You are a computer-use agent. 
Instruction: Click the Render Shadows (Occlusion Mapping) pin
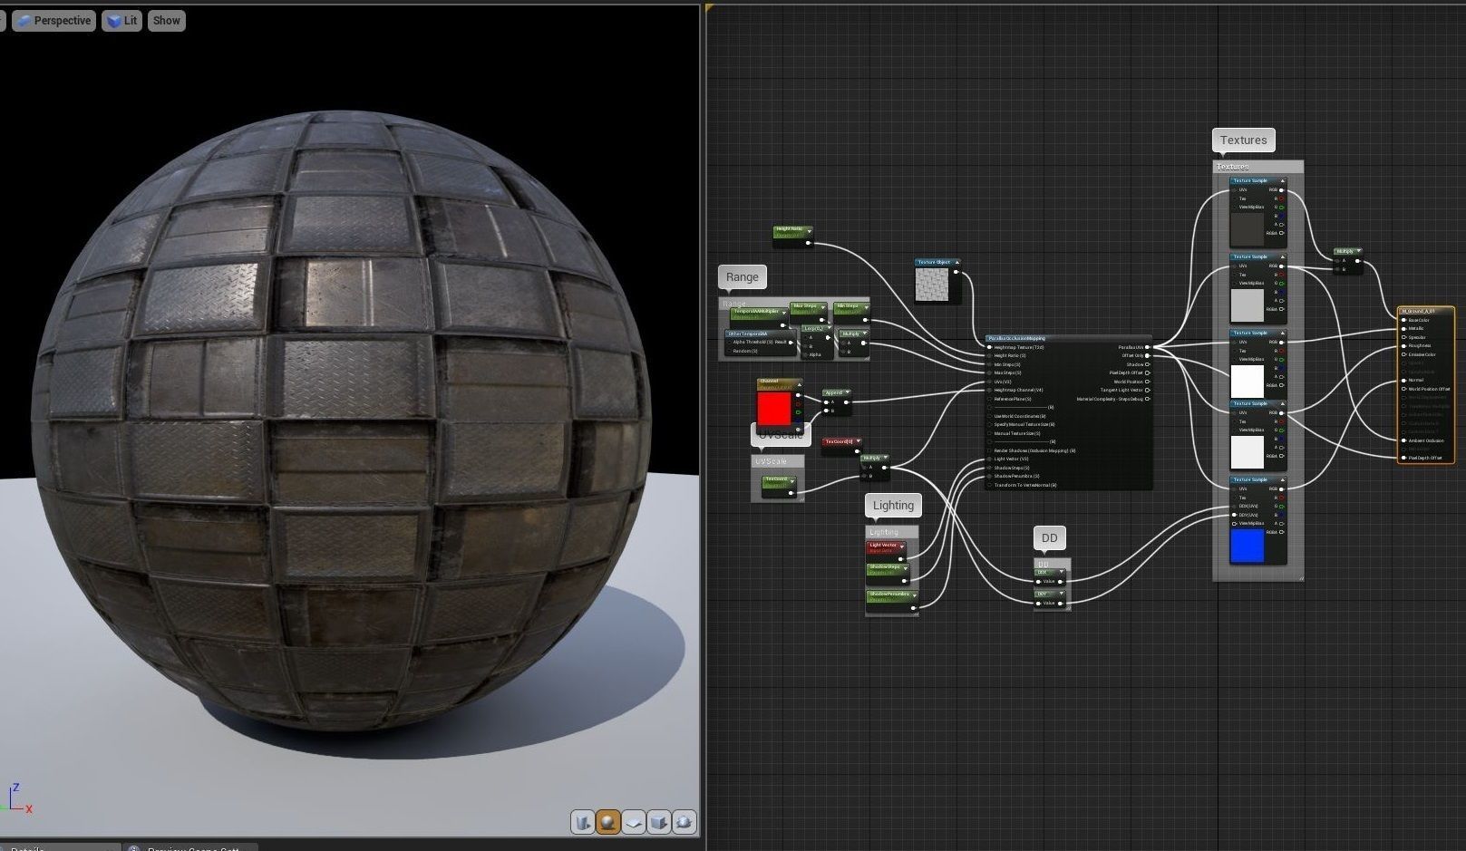(989, 450)
